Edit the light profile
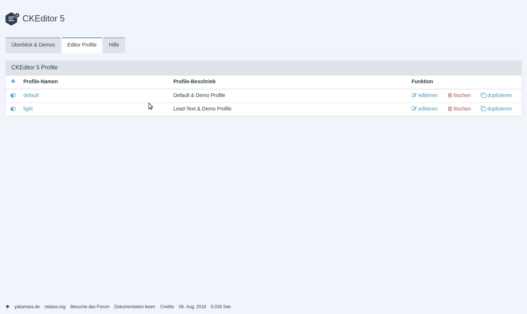527x314 pixels. point(425,109)
